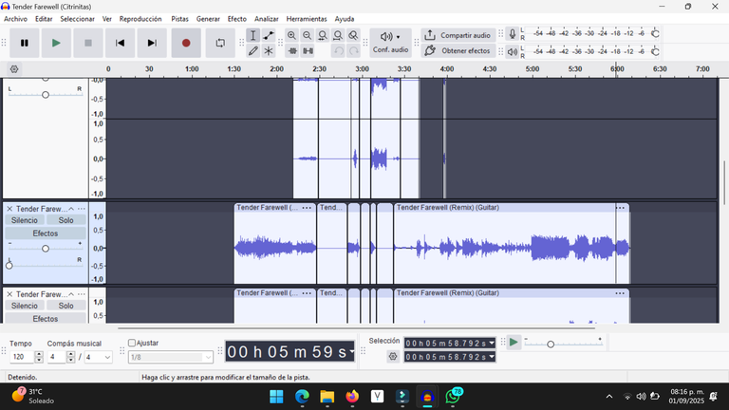Open the Editar menu

[x=44, y=19]
